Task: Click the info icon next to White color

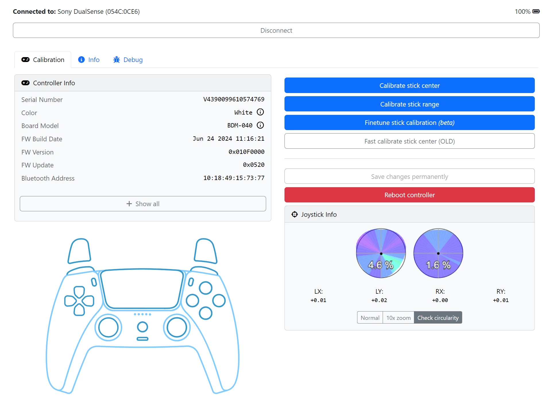Action: [260, 112]
